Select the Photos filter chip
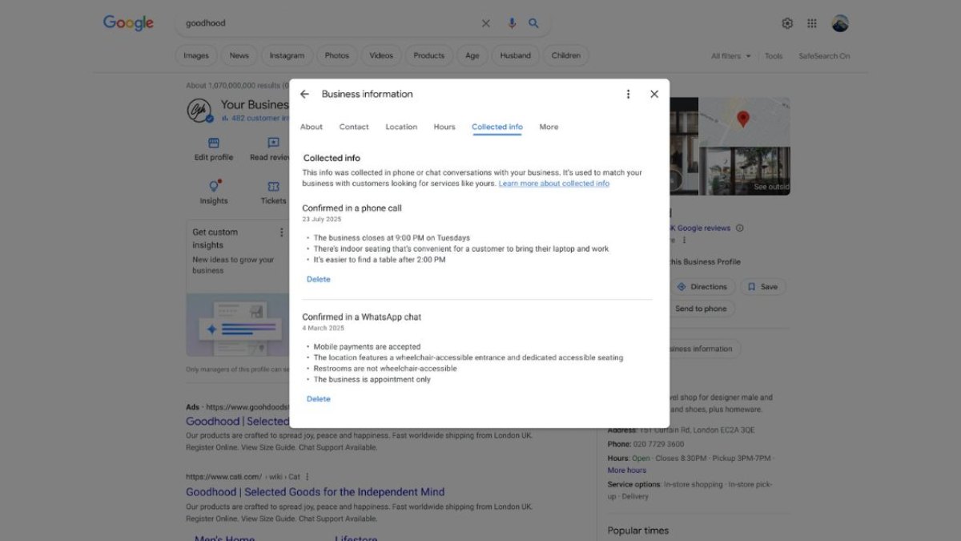Screen dimensions: 961x541 pos(337,55)
